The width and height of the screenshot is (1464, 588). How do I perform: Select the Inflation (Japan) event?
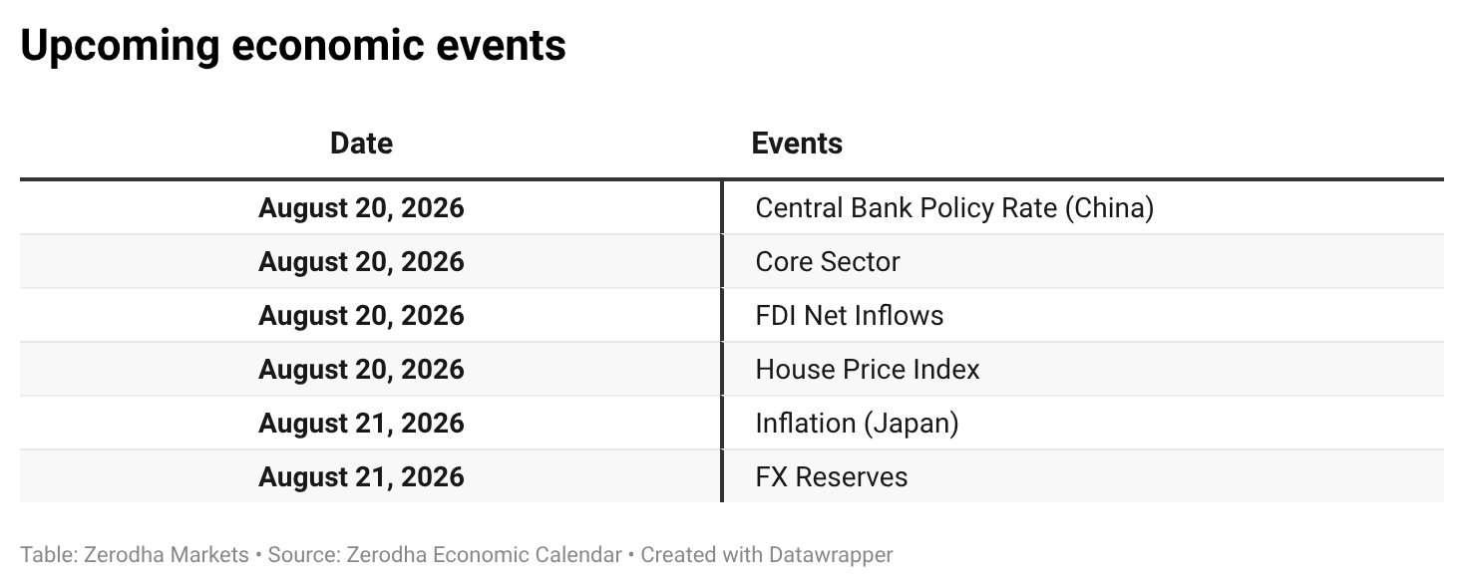coord(857,423)
